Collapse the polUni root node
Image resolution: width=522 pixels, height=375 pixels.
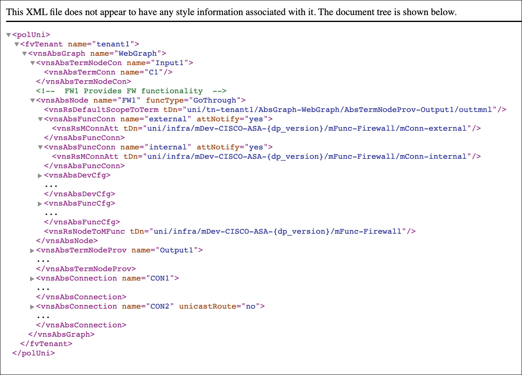tap(9, 35)
